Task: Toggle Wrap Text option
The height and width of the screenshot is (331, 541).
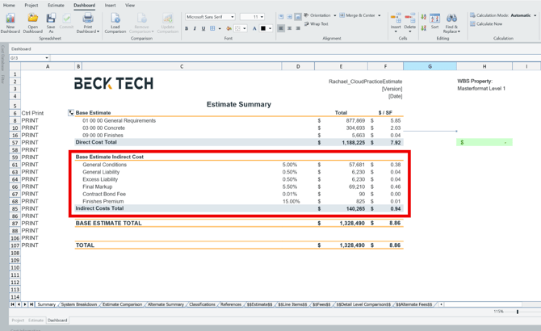Action: (x=317, y=23)
